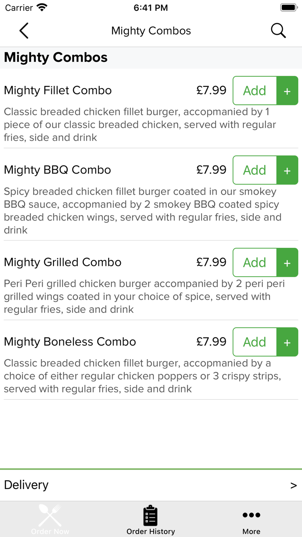Select the Order Now fork and spoon icon
This screenshot has height=537, width=302.
50,515
